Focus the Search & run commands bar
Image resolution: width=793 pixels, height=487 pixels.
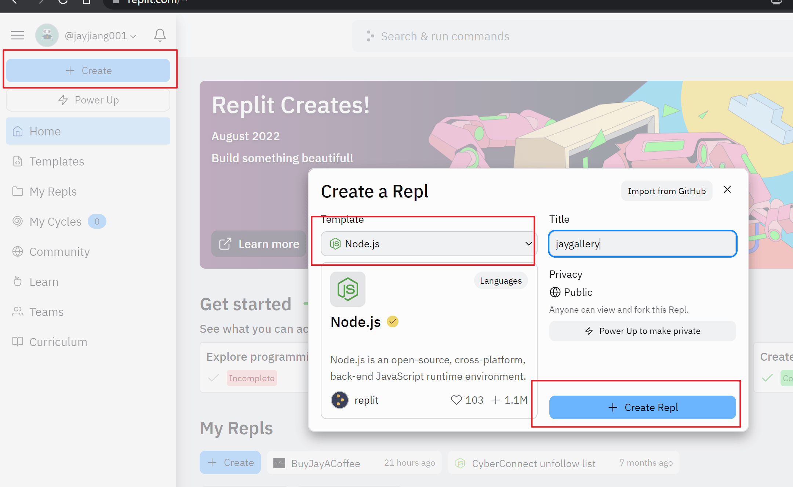tap(572, 36)
